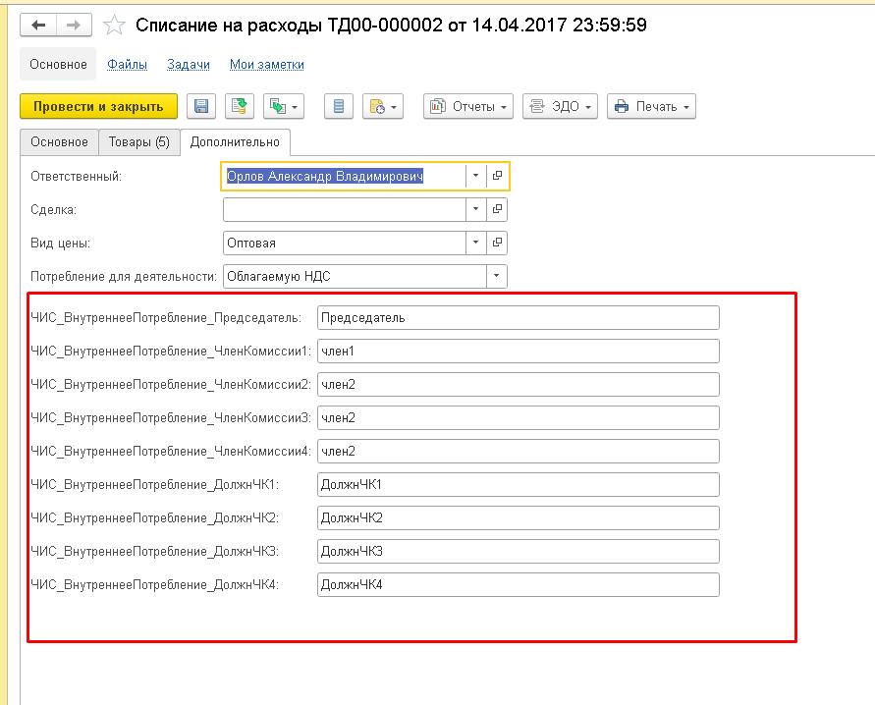Image resolution: width=875 pixels, height=705 pixels.
Task: Select the Дополнительно tab
Action: 235,142
